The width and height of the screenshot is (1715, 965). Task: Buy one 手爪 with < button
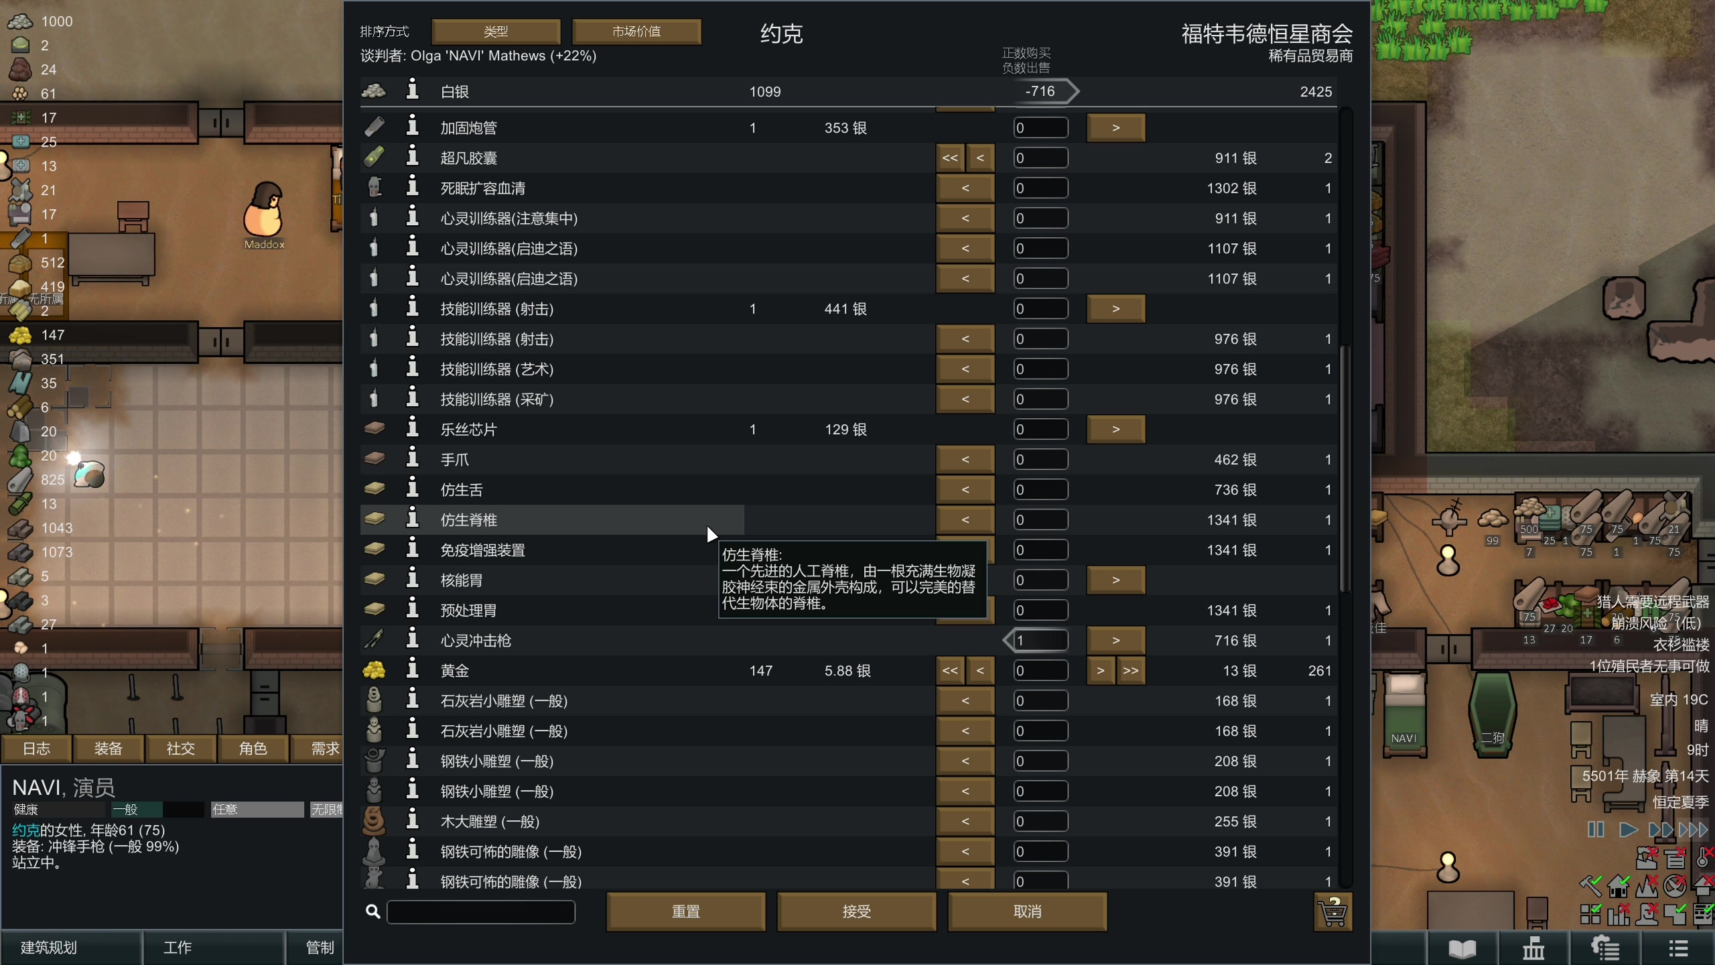965,459
